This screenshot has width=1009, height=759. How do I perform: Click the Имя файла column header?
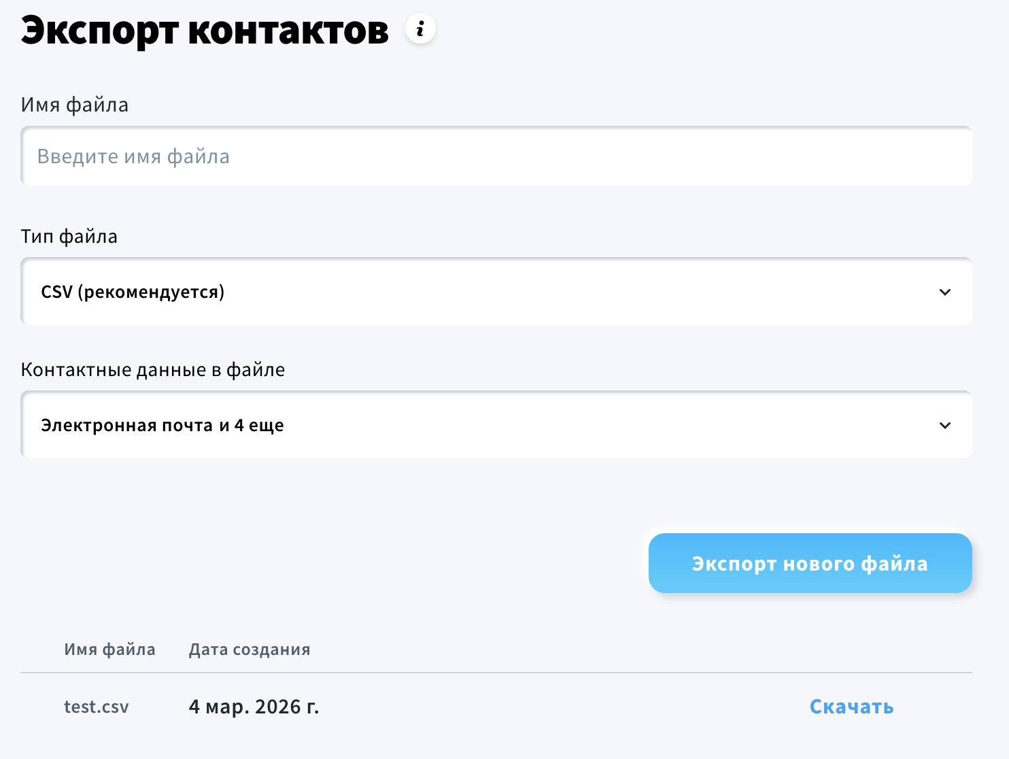pyautogui.click(x=109, y=649)
